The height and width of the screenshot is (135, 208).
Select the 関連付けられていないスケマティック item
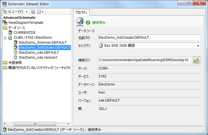(x=40, y=68)
